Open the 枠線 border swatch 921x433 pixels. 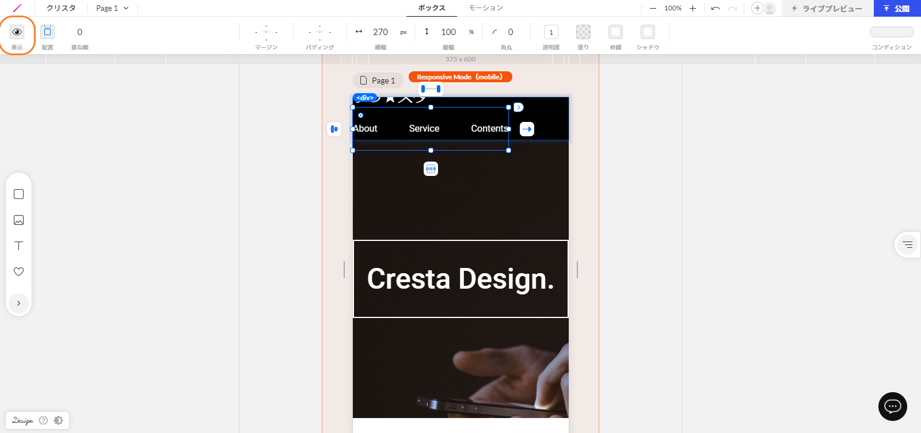[x=615, y=32]
